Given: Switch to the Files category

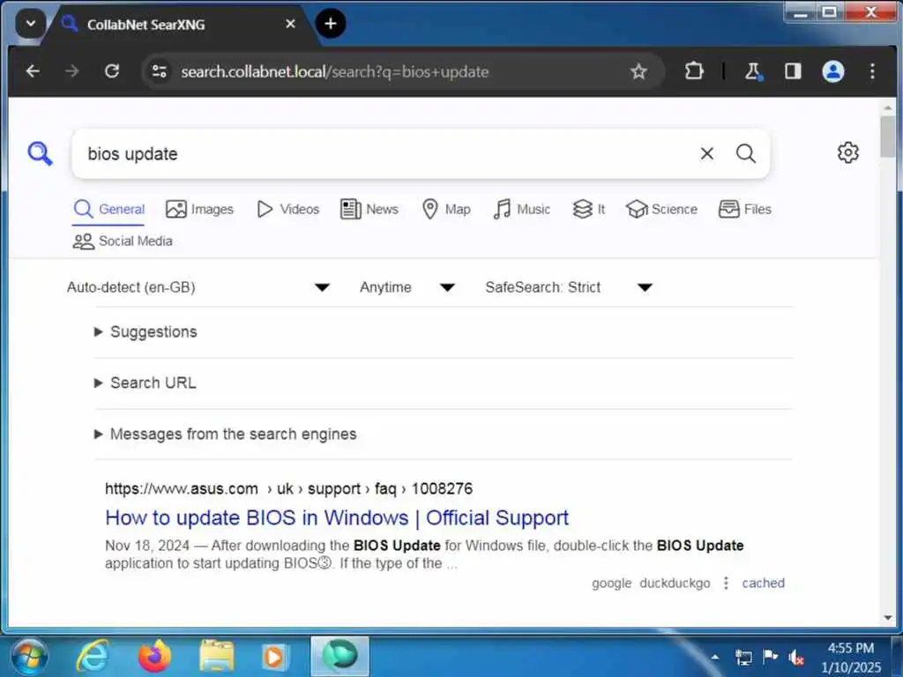Looking at the screenshot, I should click(x=744, y=209).
